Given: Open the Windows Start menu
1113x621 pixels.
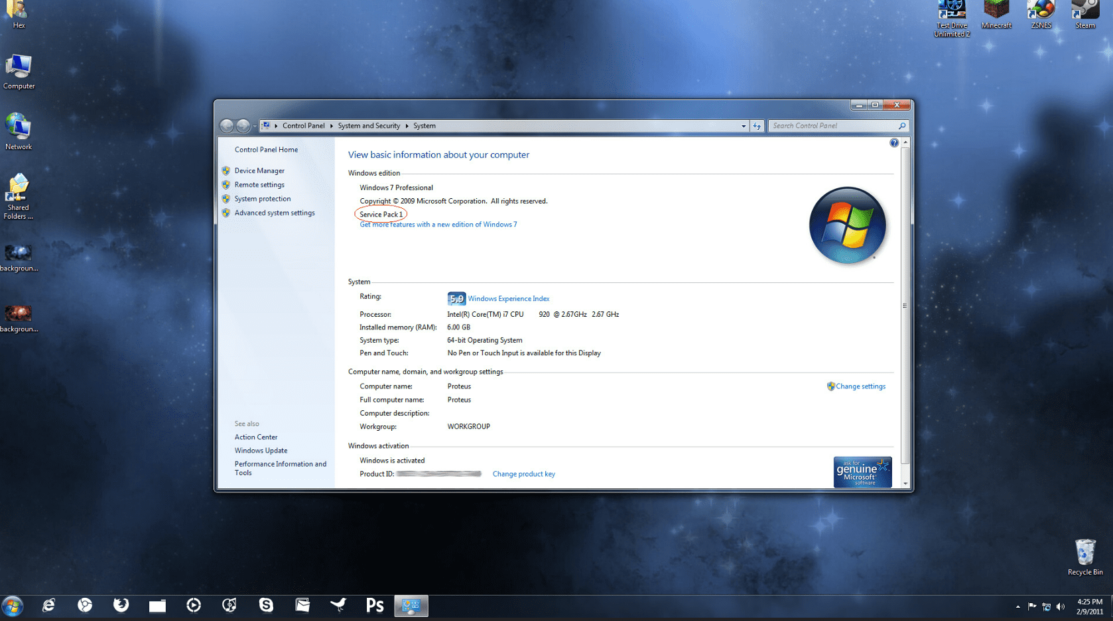Looking at the screenshot, I should pyautogui.click(x=13, y=606).
